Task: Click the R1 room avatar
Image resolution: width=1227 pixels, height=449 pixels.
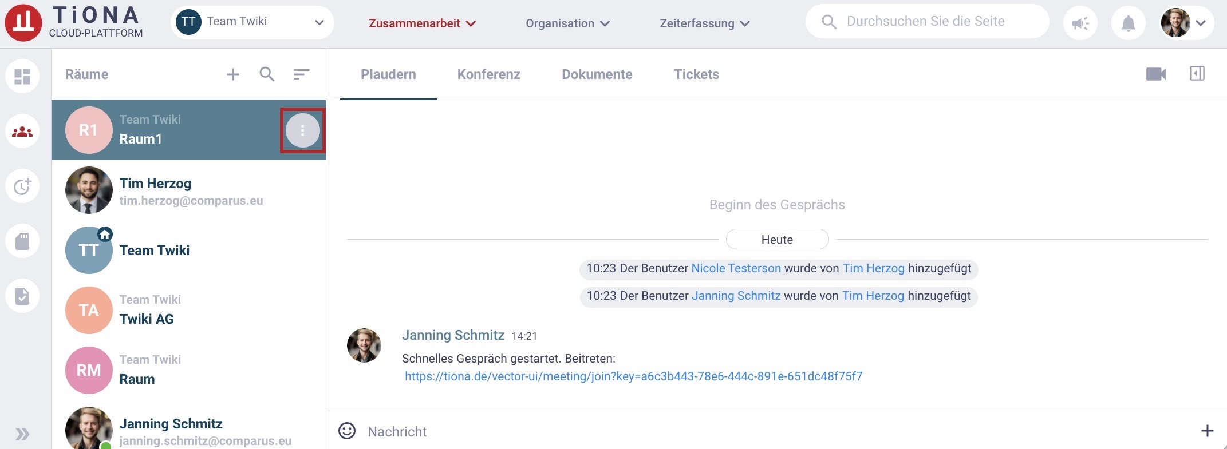Action: click(89, 130)
